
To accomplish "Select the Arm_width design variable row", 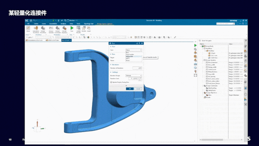I will [x=210, y=65].
